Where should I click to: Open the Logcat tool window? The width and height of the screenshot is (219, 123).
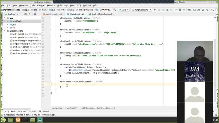[10, 111]
